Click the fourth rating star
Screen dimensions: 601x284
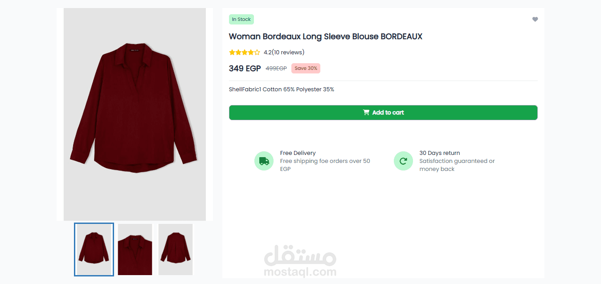(251, 53)
